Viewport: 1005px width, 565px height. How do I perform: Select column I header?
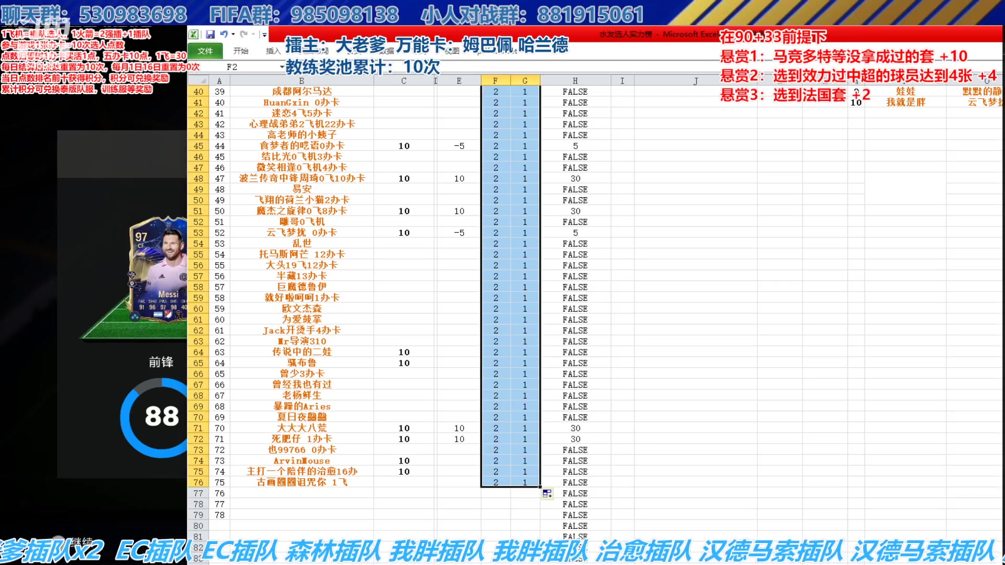tap(622, 81)
